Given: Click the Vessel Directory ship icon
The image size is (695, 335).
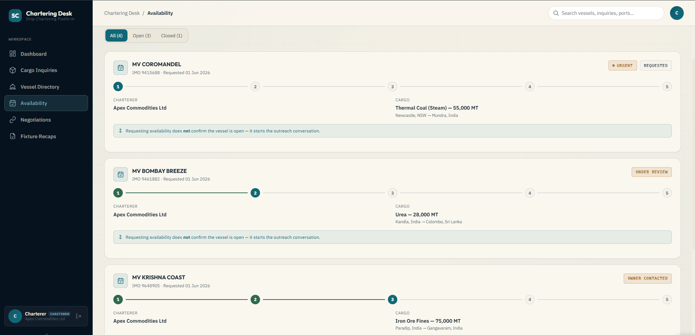Looking at the screenshot, I should coord(13,87).
